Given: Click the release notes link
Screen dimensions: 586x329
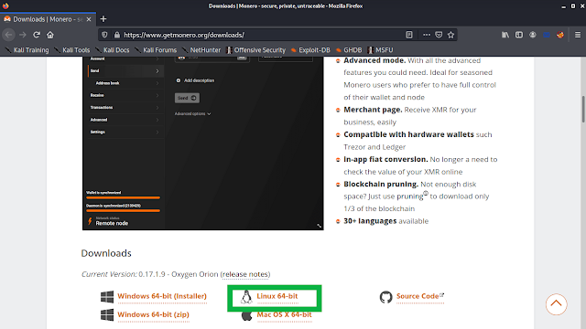Looking at the screenshot, I should tap(245, 274).
